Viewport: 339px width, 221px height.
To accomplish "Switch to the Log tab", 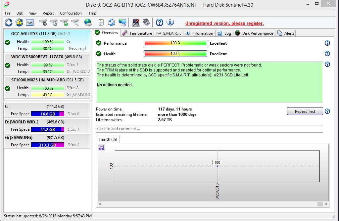I will [x=224, y=33].
